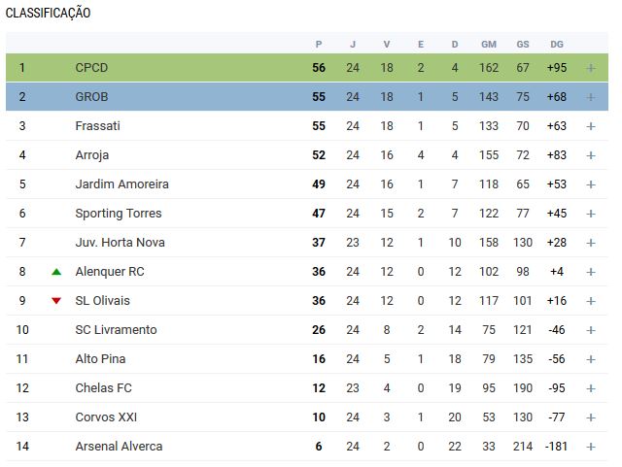Open Juv. Horta Nova plus icon
Image resolution: width=622 pixels, height=467 pixels.
click(591, 243)
